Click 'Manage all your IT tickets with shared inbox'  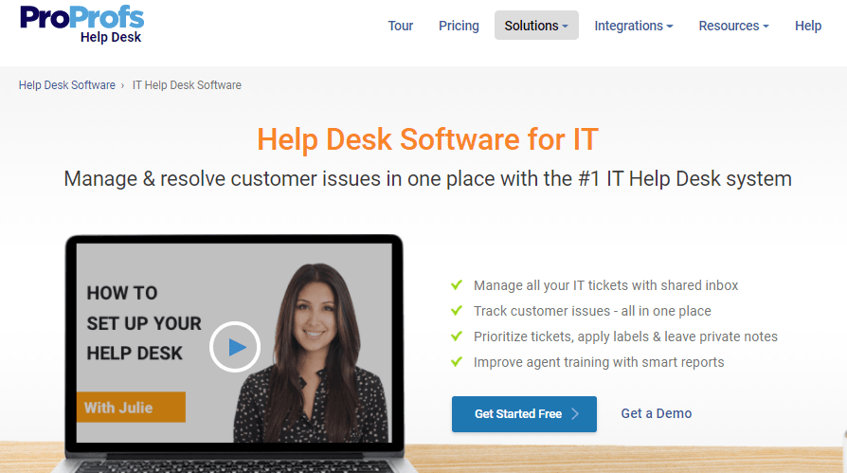click(606, 285)
